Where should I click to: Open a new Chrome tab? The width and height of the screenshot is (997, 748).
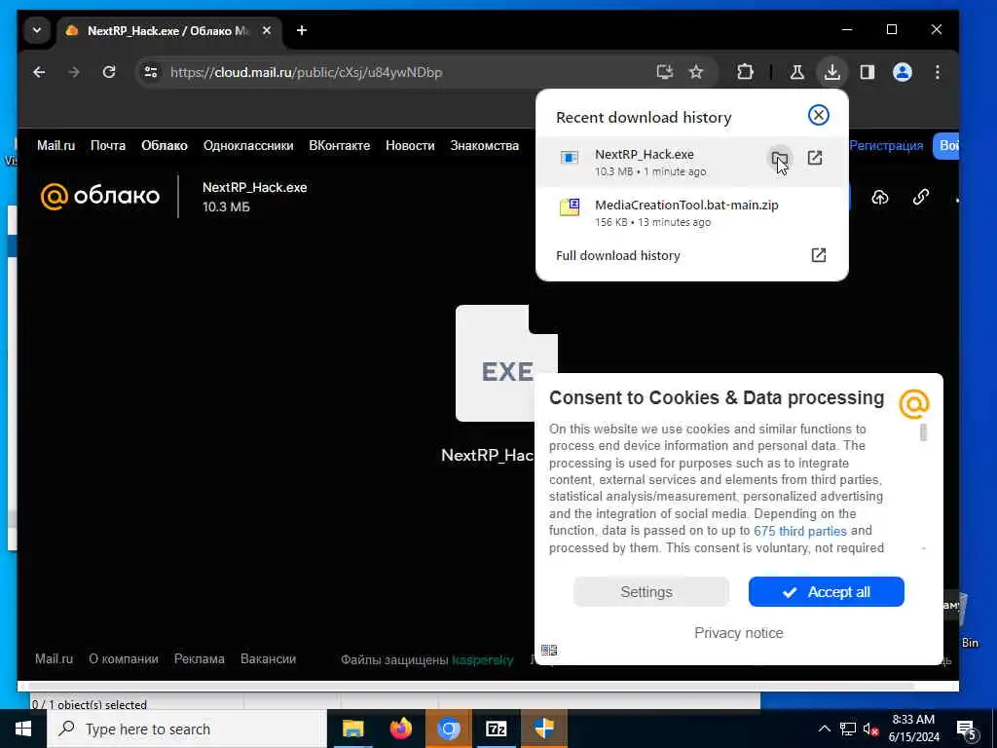pos(302,30)
